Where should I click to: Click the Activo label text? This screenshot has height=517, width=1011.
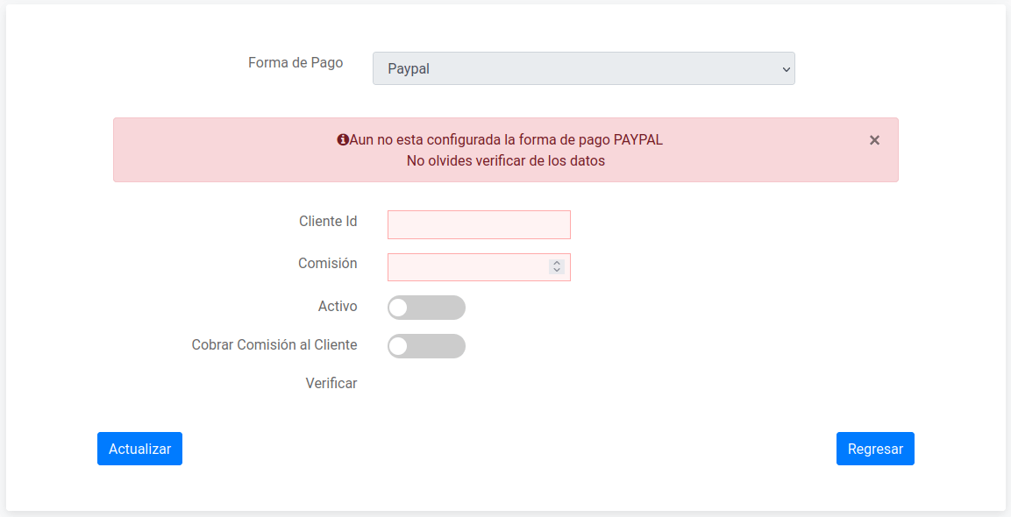click(338, 306)
